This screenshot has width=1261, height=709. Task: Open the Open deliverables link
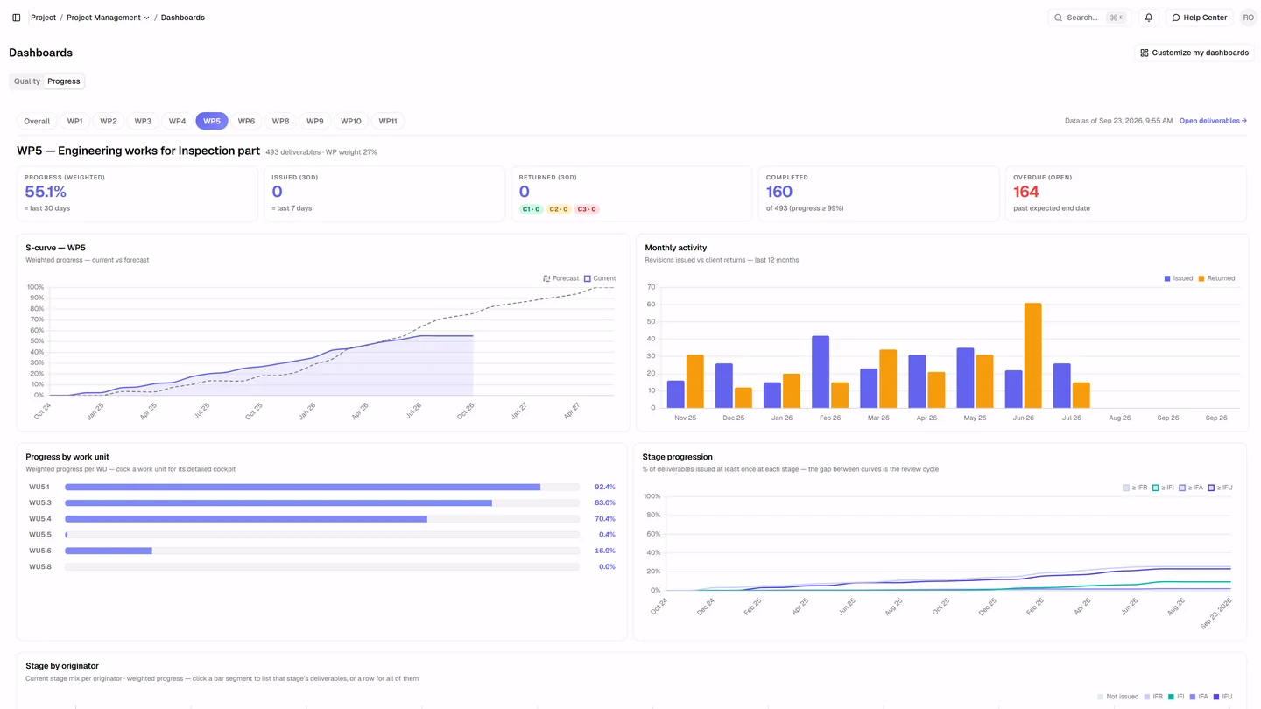point(1213,121)
